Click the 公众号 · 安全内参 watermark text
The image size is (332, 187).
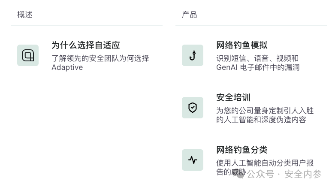click(284, 174)
